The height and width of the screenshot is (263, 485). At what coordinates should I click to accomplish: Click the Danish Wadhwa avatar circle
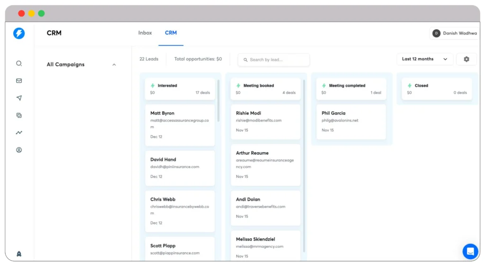click(x=436, y=33)
